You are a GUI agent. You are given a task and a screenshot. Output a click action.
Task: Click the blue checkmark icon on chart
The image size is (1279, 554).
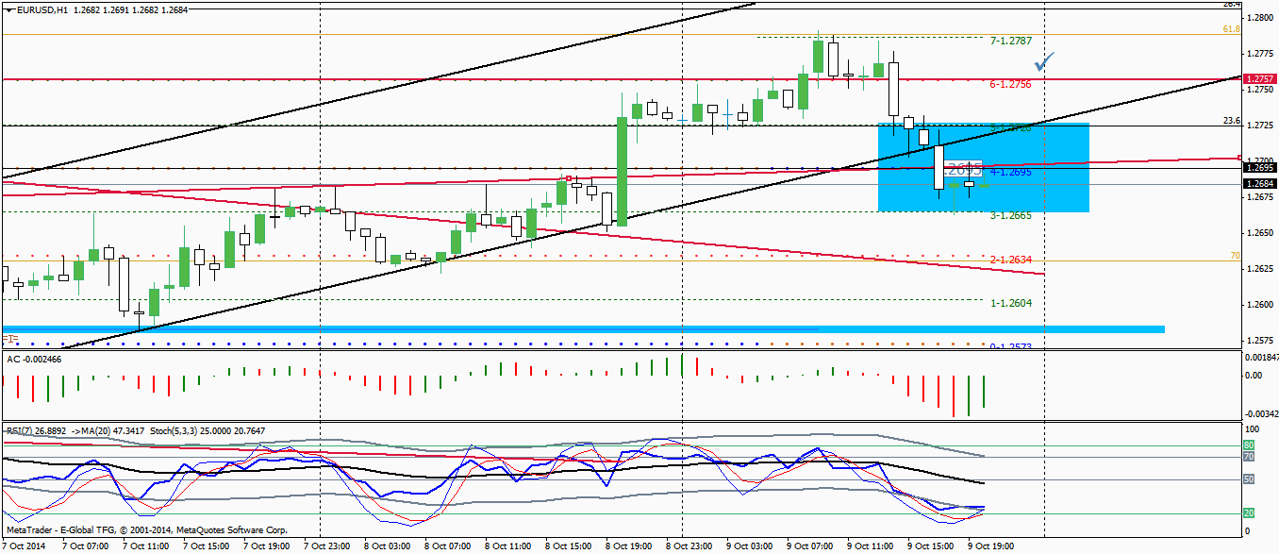click(1046, 62)
